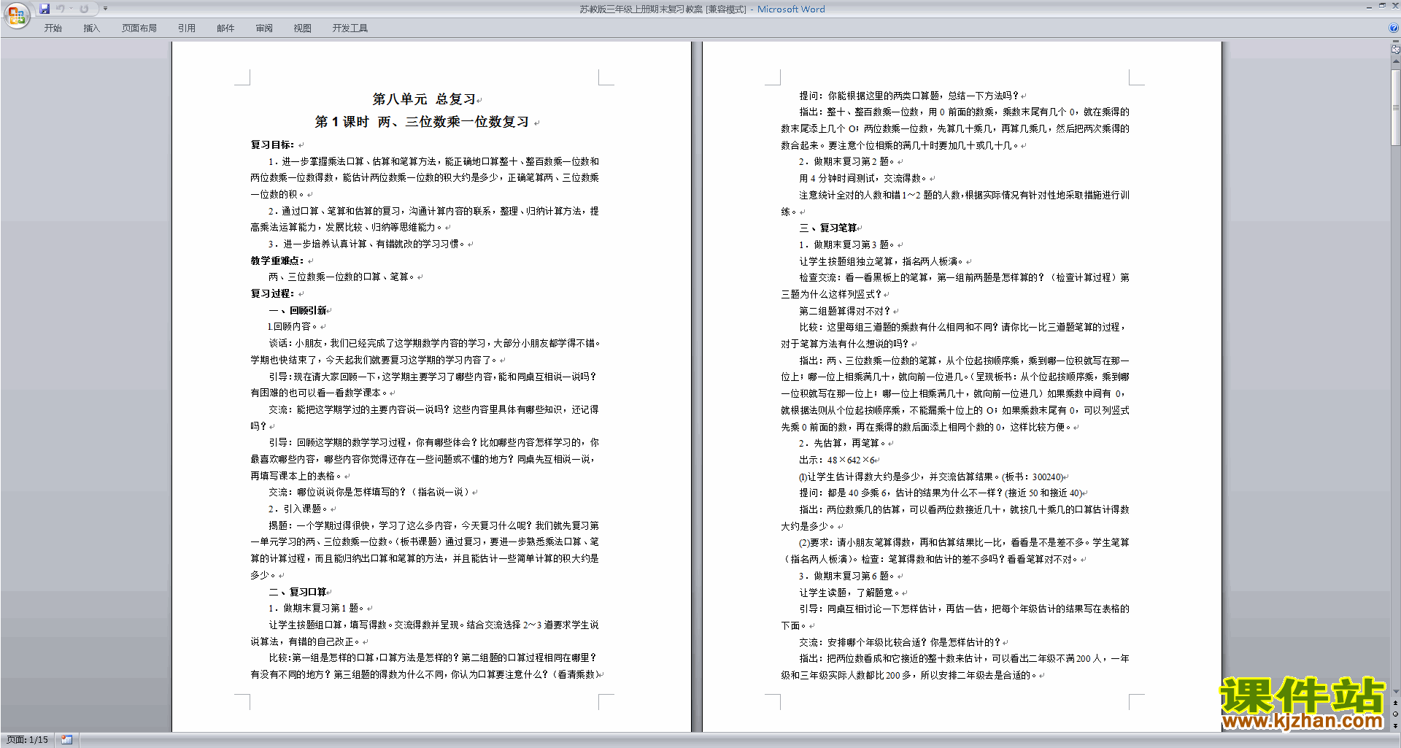
Task: Click line 两、三位数乘一位数的口算、笔算。
Action: [341, 277]
